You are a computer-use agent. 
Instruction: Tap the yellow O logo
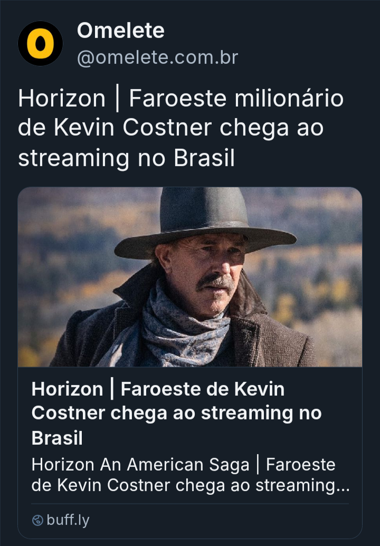(41, 44)
